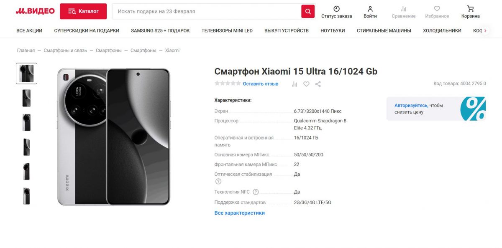Add product to comparison bar-chart icon

(295, 84)
